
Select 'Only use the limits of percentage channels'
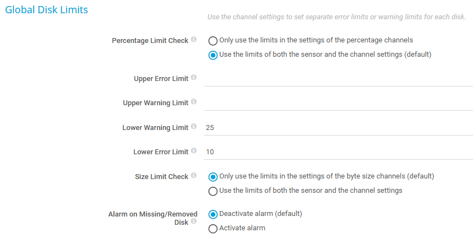(213, 41)
